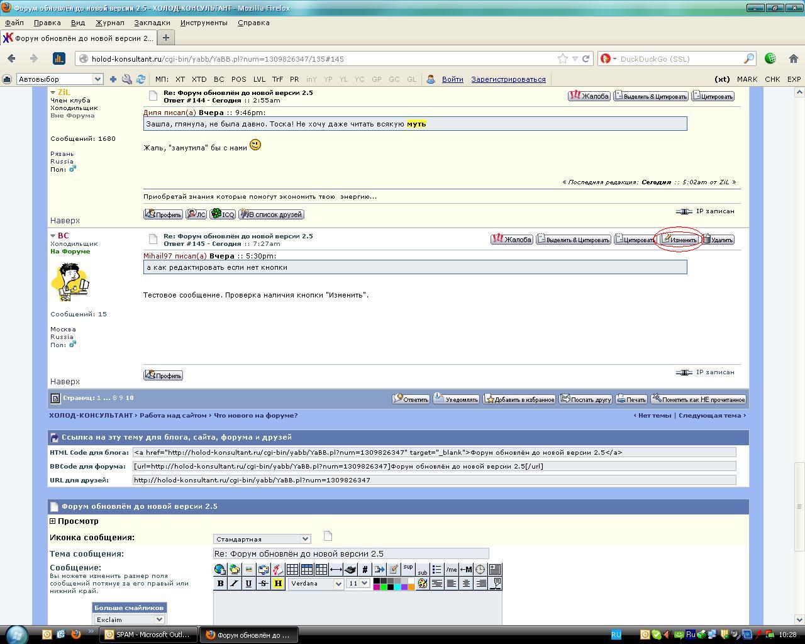Image resolution: width=805 pixels, height=644 pixels.
Task: Insert horizontal rule double-arrow icon
Action: click(336, 569)
